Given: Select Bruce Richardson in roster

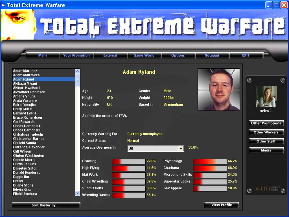Looking at the screenshot, I should pos(44,118).
